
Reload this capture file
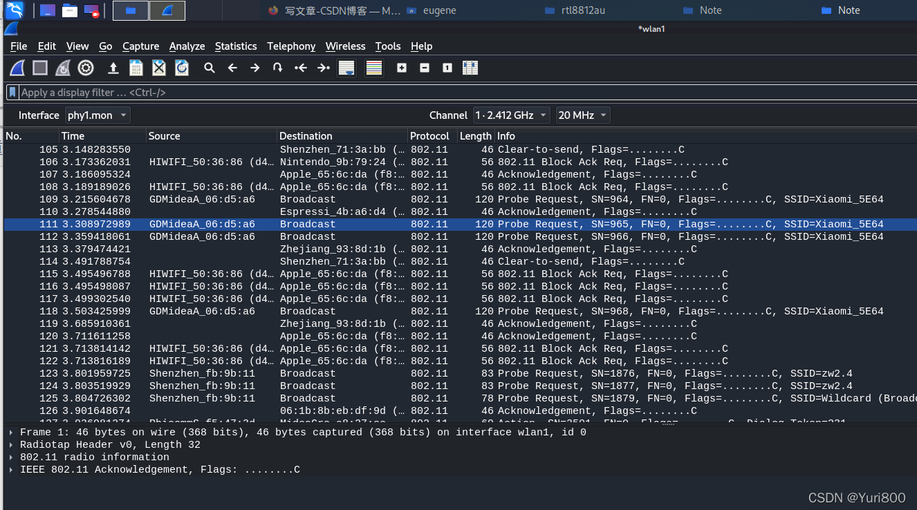point(182,68)
